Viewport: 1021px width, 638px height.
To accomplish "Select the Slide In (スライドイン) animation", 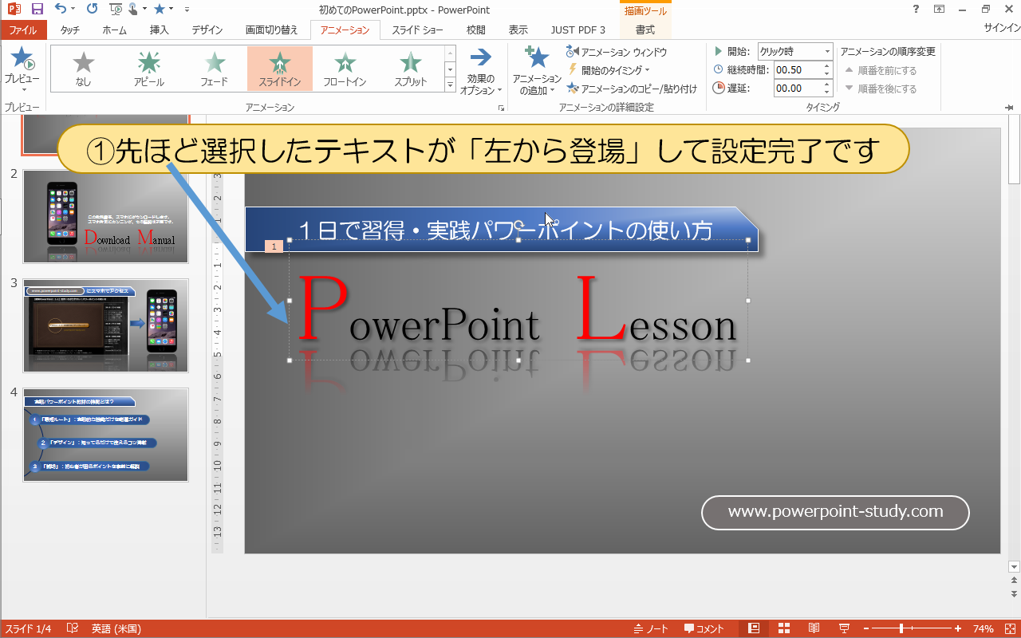I will click(x=279, y=68).
